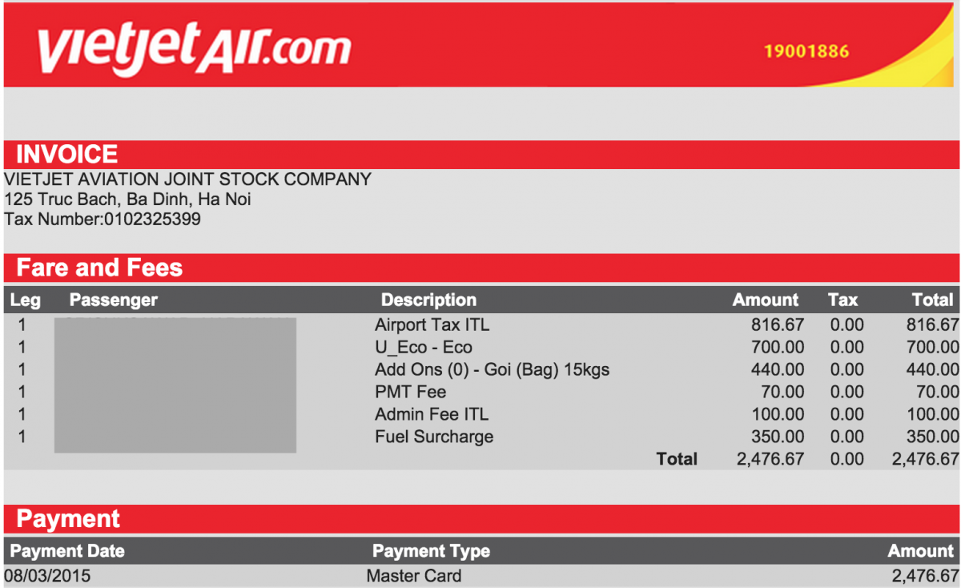This screenshot has height=588, width=961.
Task: Click the Payment Type column header
Action: click(x=431, y=551)
